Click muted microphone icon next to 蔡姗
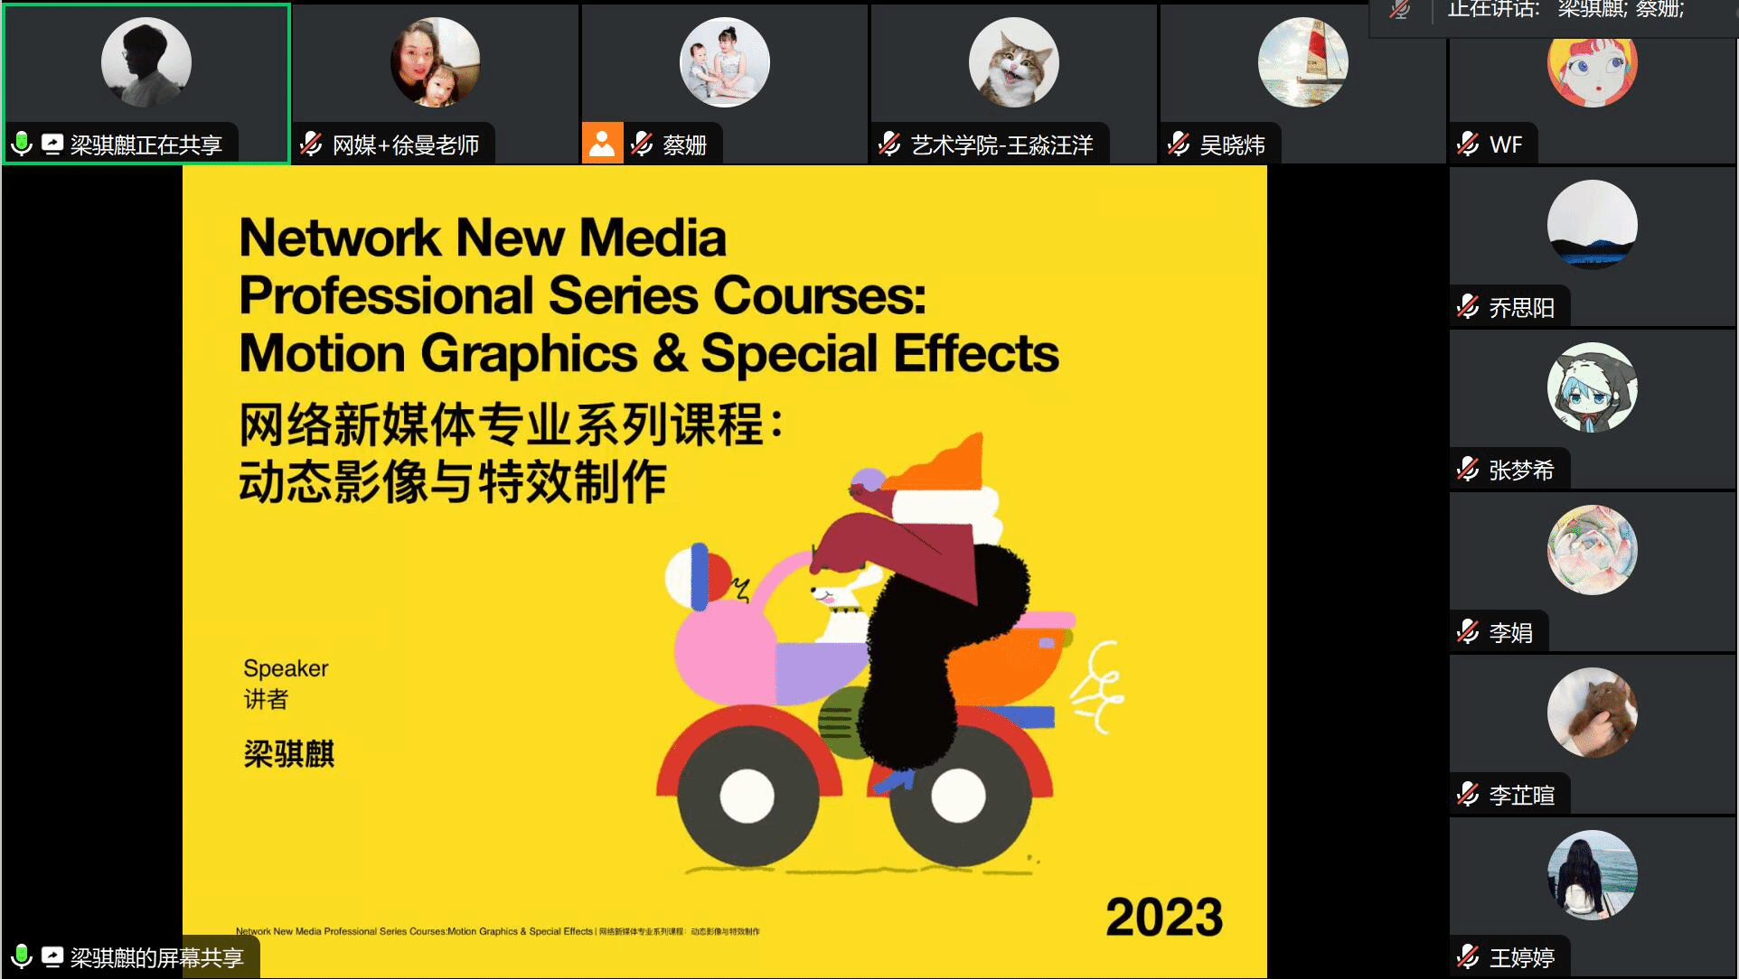 point(643,144)
